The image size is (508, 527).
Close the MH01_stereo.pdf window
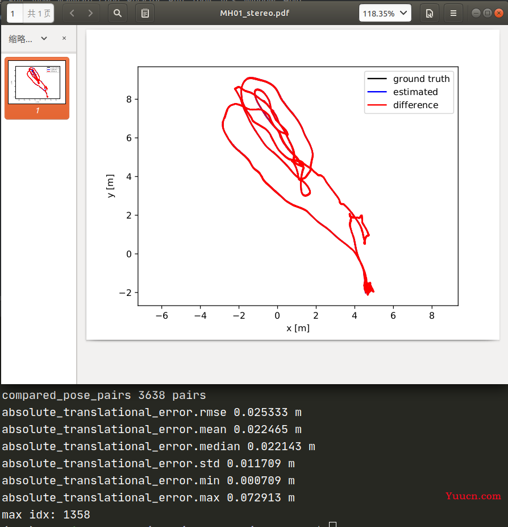point(499,13)
